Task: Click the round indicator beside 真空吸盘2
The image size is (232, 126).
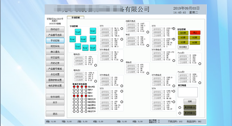Action: [x=180, y=113]
